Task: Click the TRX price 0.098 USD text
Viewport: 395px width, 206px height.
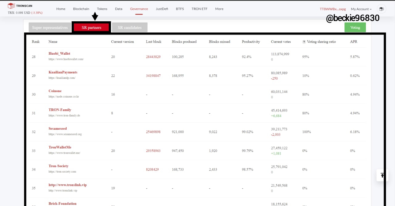Action: coord(19,13)
